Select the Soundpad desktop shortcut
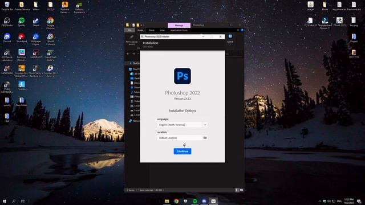This screenshot has height=205, width=365. [x=22, y=38]
